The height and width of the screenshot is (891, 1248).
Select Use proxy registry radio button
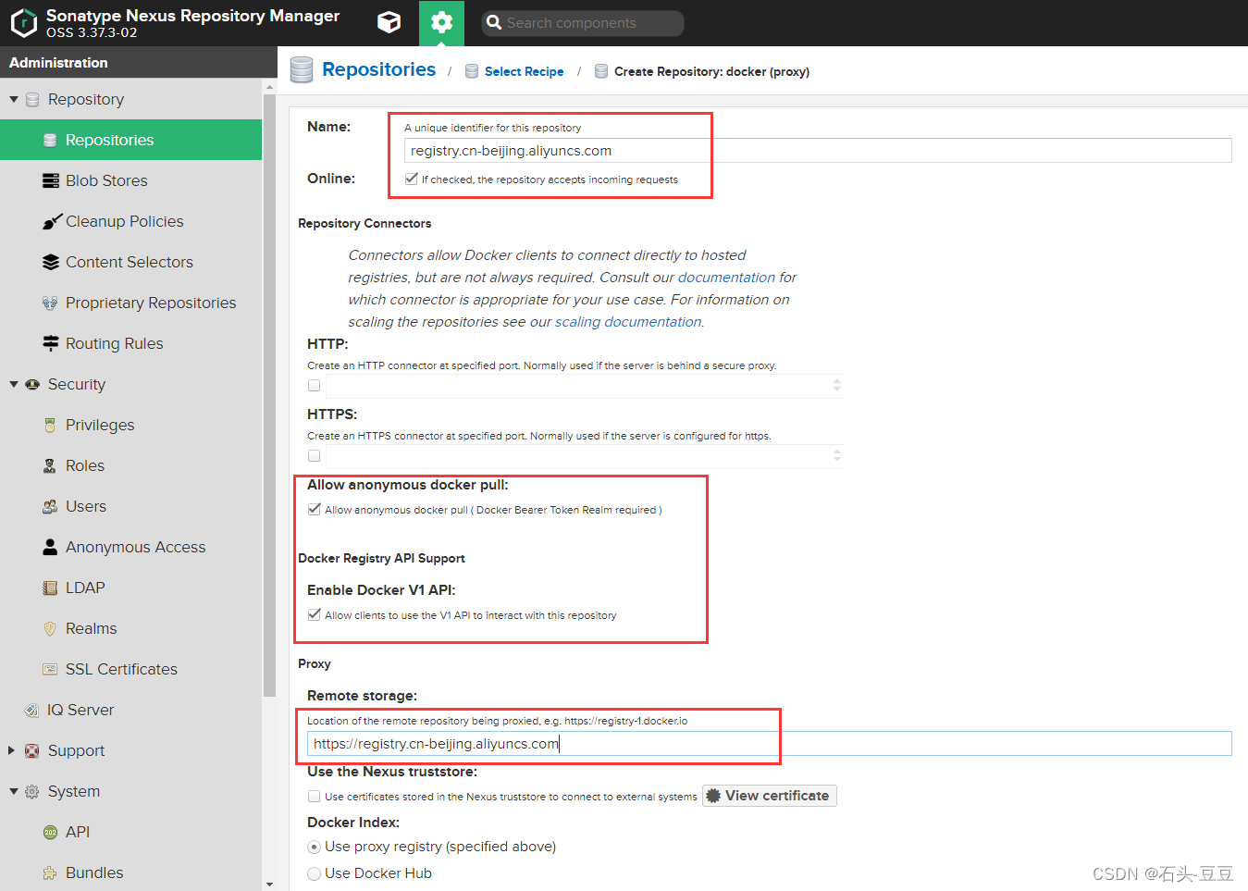(x=315, y=847)
